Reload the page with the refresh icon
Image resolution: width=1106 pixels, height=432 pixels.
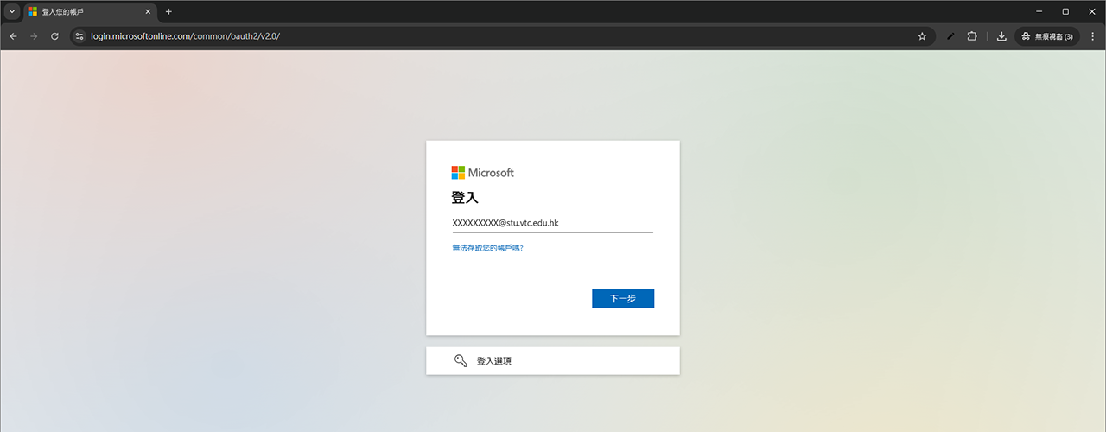point(54,36)
